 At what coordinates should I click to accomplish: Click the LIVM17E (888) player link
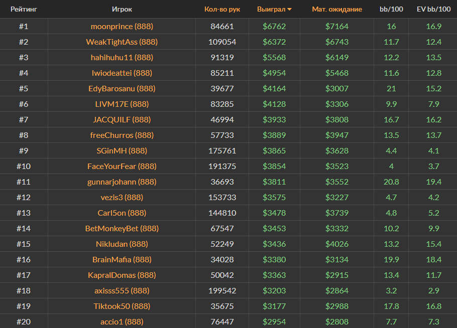[x=122, y=104]
